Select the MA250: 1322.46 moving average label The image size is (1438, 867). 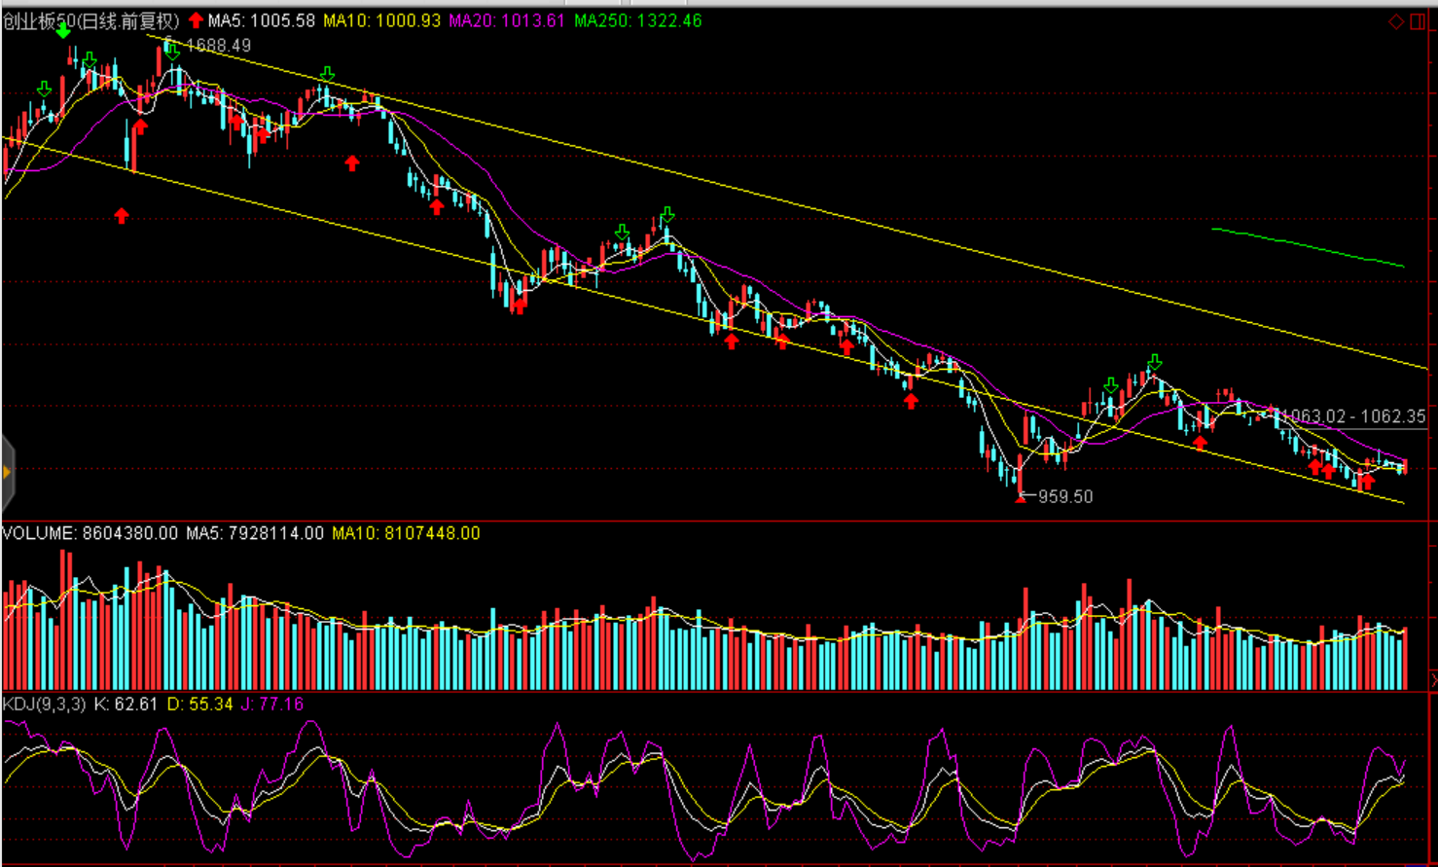pos(637,20)
